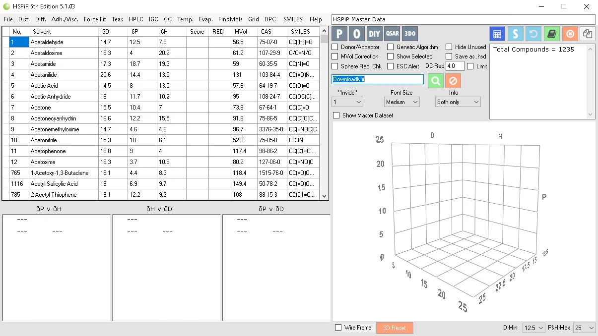
Task: Open the "Inside" dropdown
Action: [x=347, y=102]
